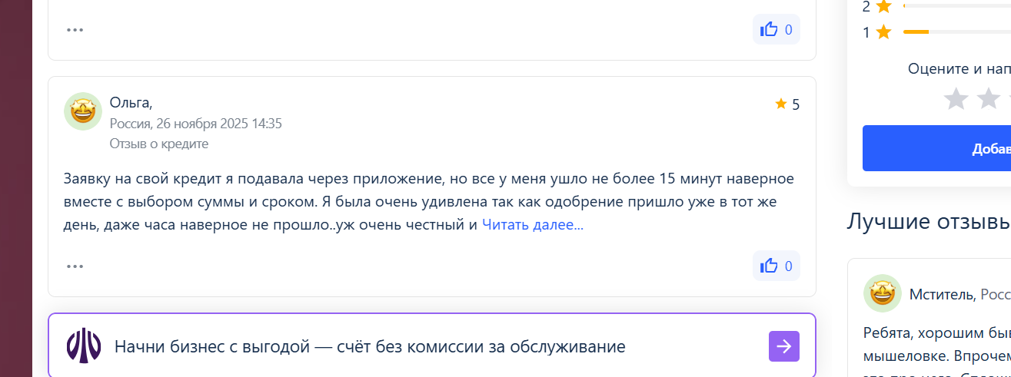Screen dimensions: 1011x377
Task: Open the 'Начни бизнес с выгодой' banner text
Action: tap(369, 346)
